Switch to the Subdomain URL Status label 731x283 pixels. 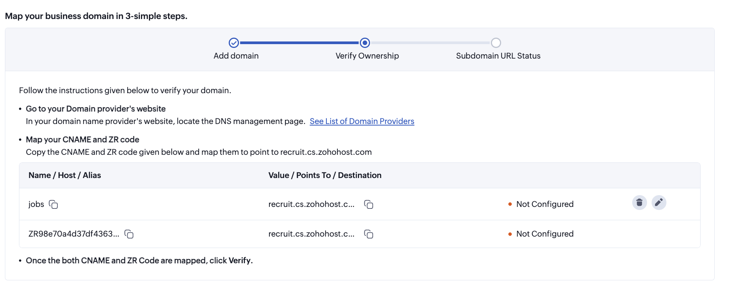click(498, 56)
